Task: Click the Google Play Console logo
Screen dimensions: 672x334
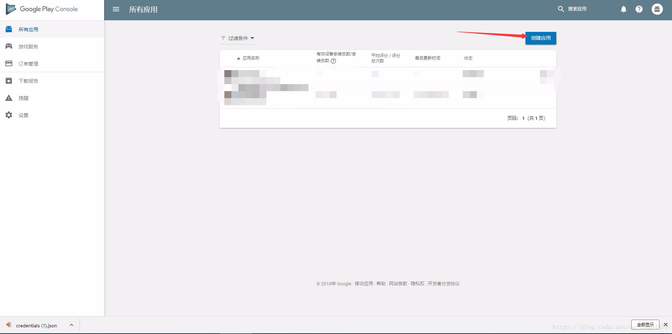Action: click(42, 9)
